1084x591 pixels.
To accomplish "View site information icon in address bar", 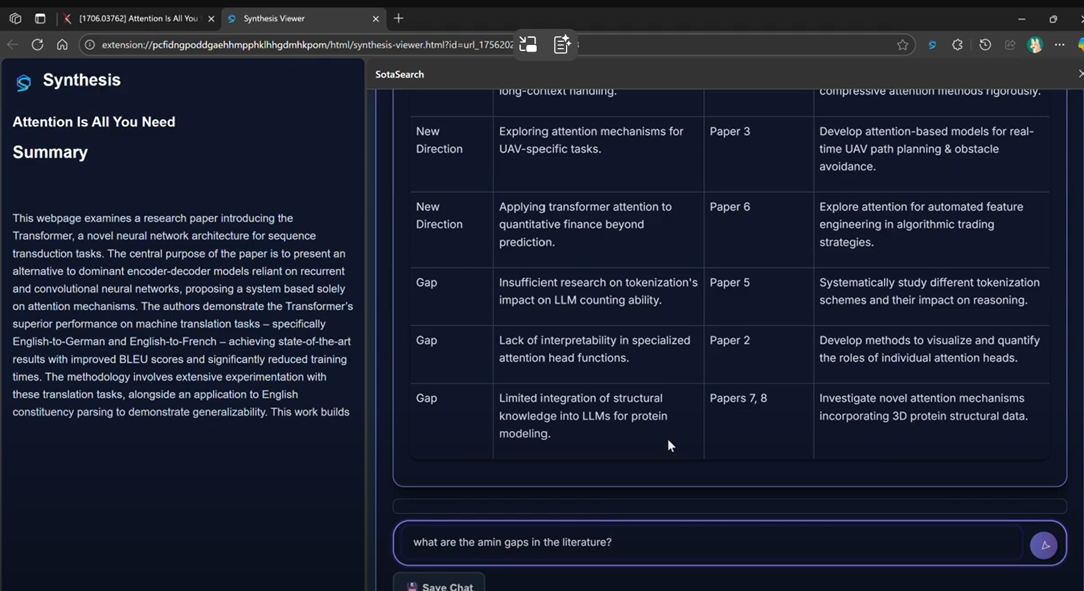I will 90,45.
